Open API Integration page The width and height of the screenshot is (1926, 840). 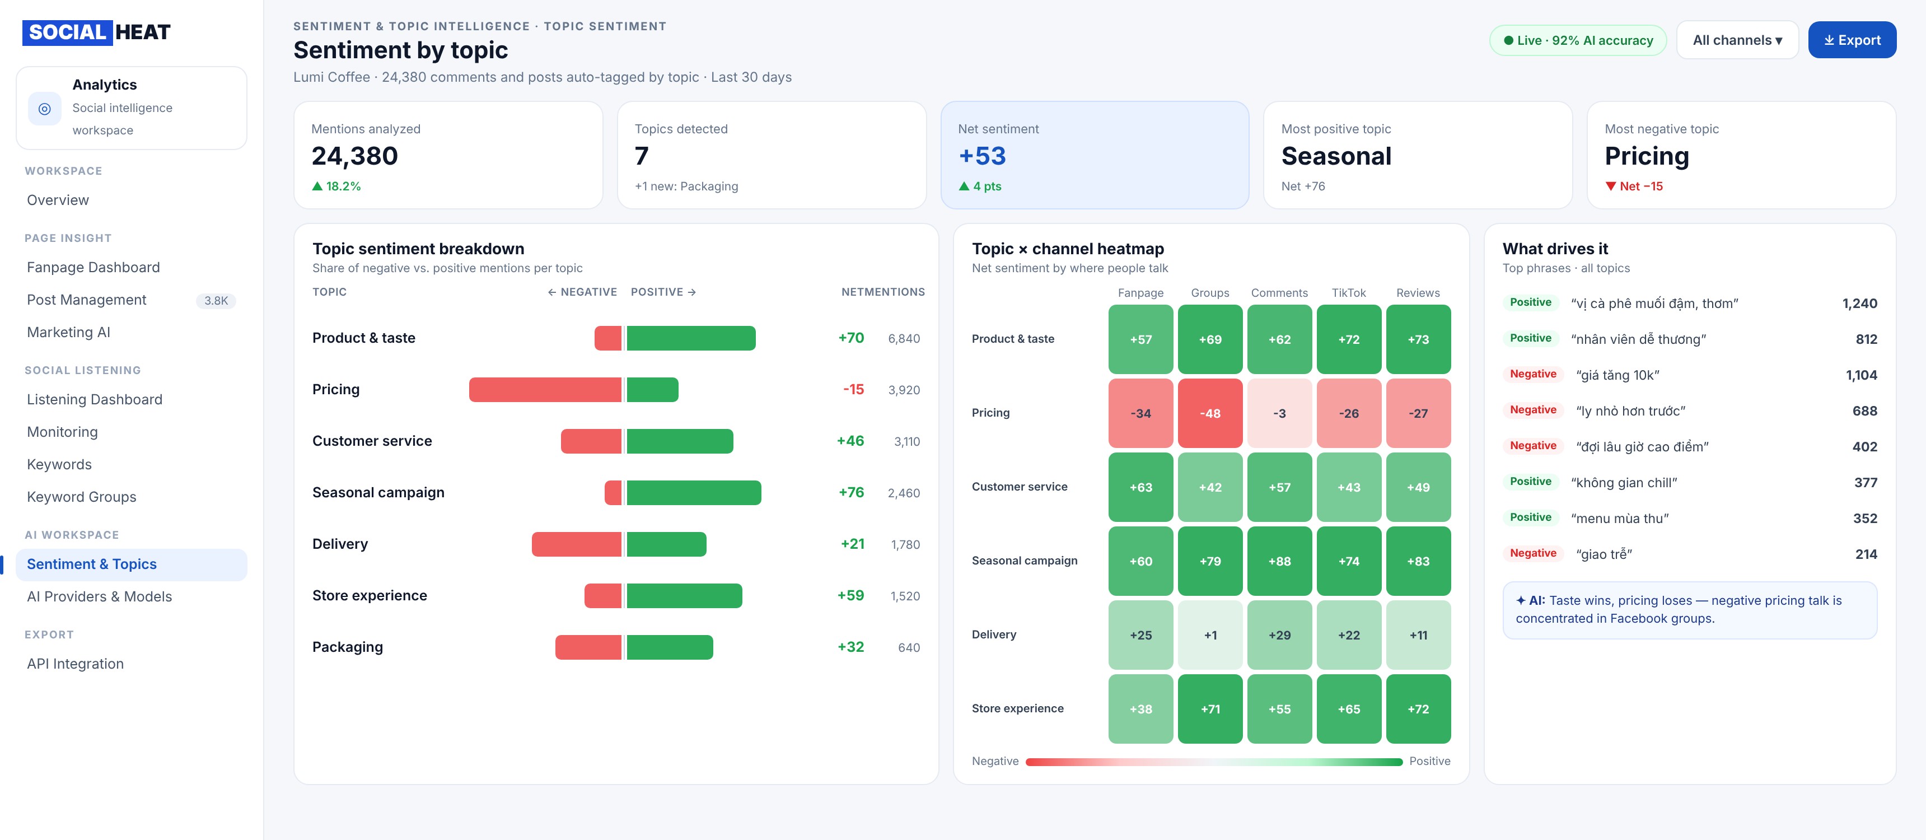(132, 664)
